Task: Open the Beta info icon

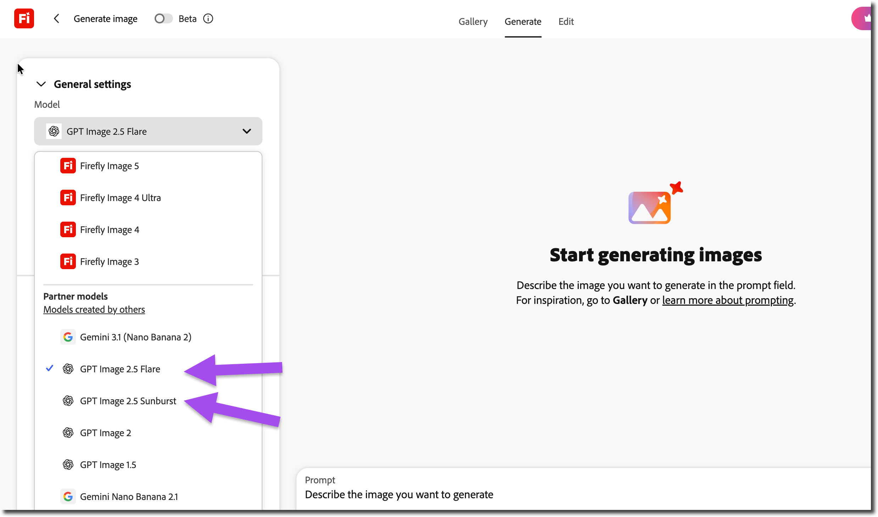Action: point(208,18)
